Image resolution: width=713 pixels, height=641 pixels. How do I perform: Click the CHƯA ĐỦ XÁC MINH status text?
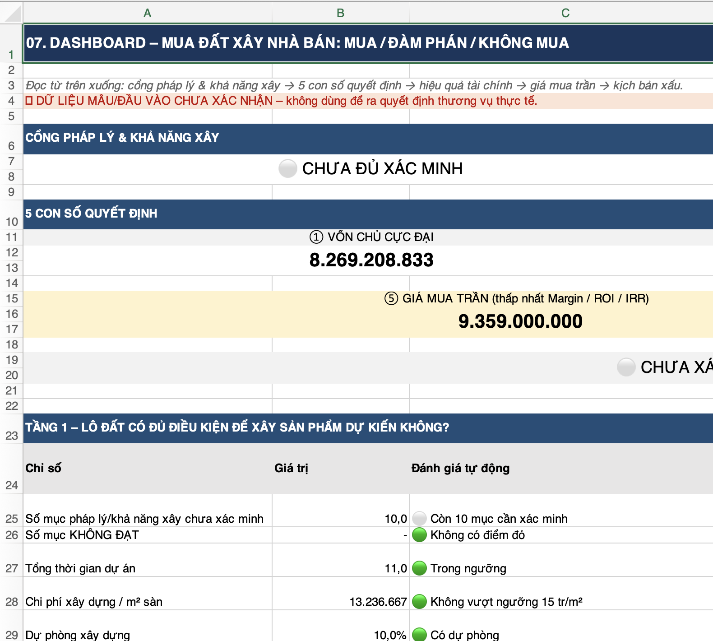[382, 168]
